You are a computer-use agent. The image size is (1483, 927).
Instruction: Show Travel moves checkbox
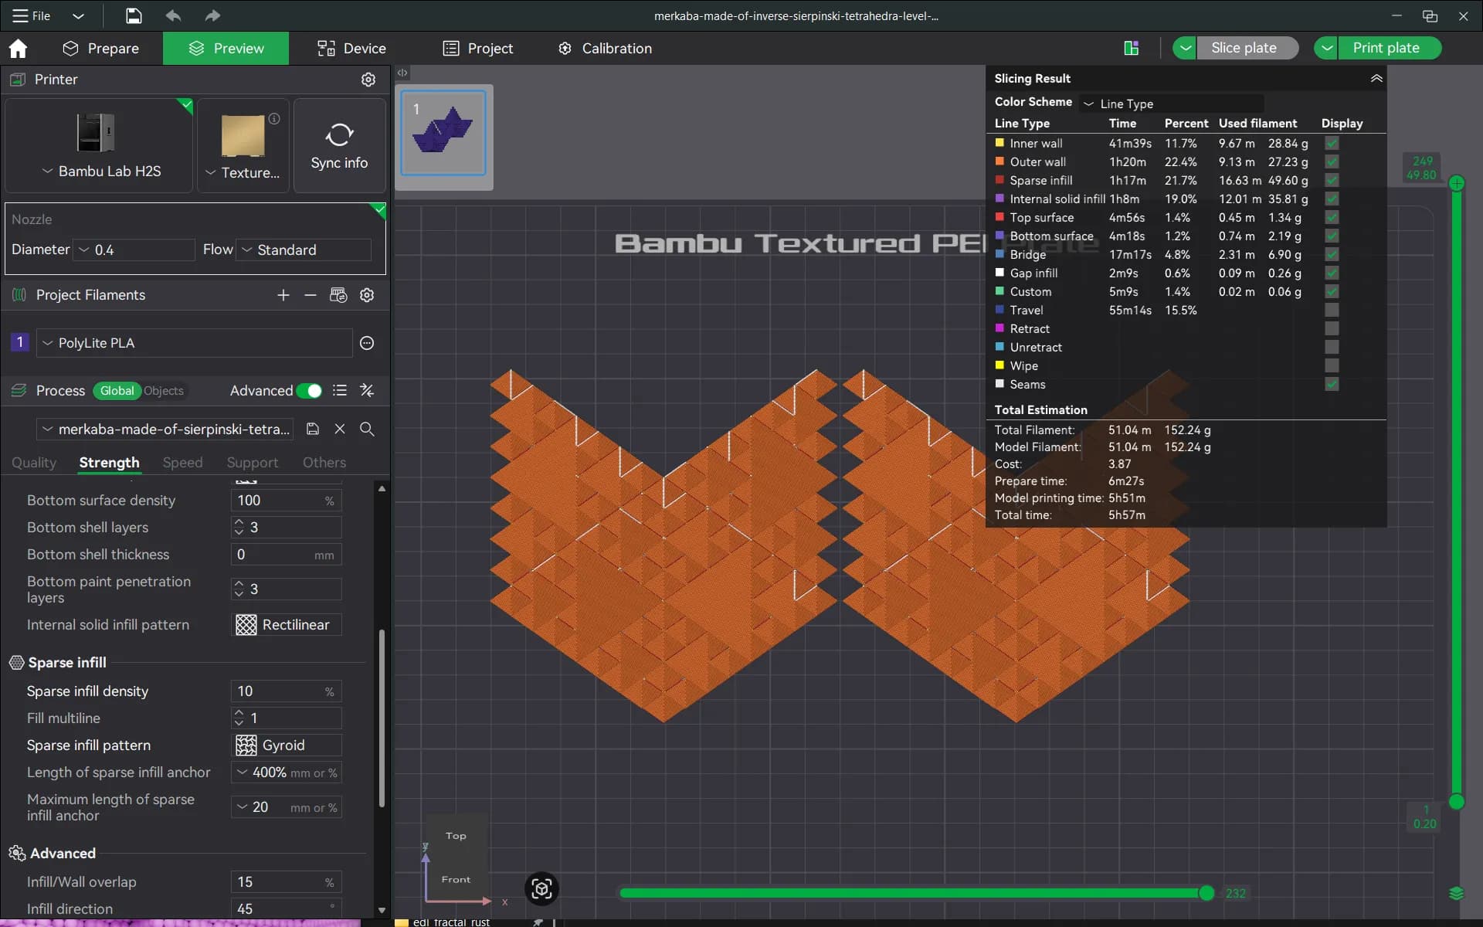[x=1332, y=311]
